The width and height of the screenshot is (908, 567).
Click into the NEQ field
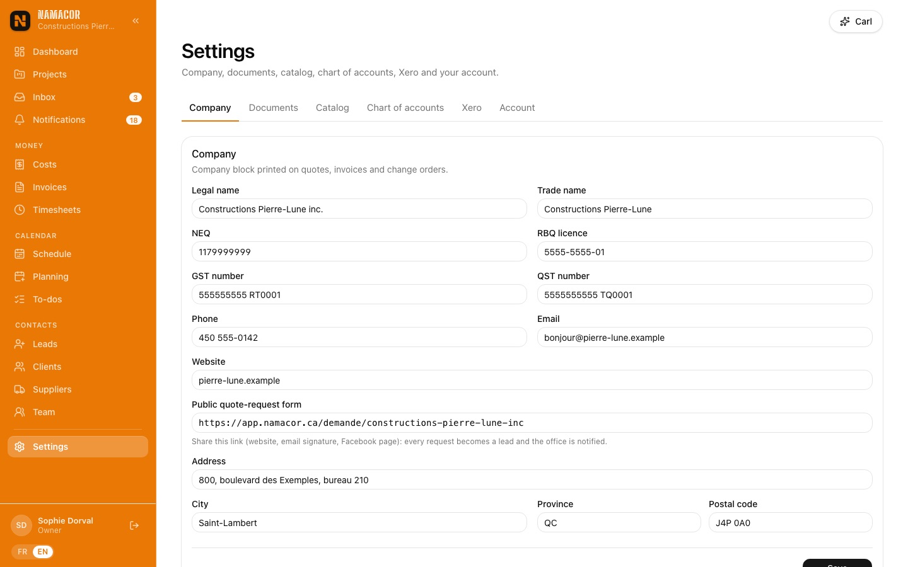(x=359, y=251)
